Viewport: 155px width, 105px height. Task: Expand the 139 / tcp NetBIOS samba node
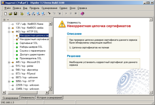click(x=9, y=28)
